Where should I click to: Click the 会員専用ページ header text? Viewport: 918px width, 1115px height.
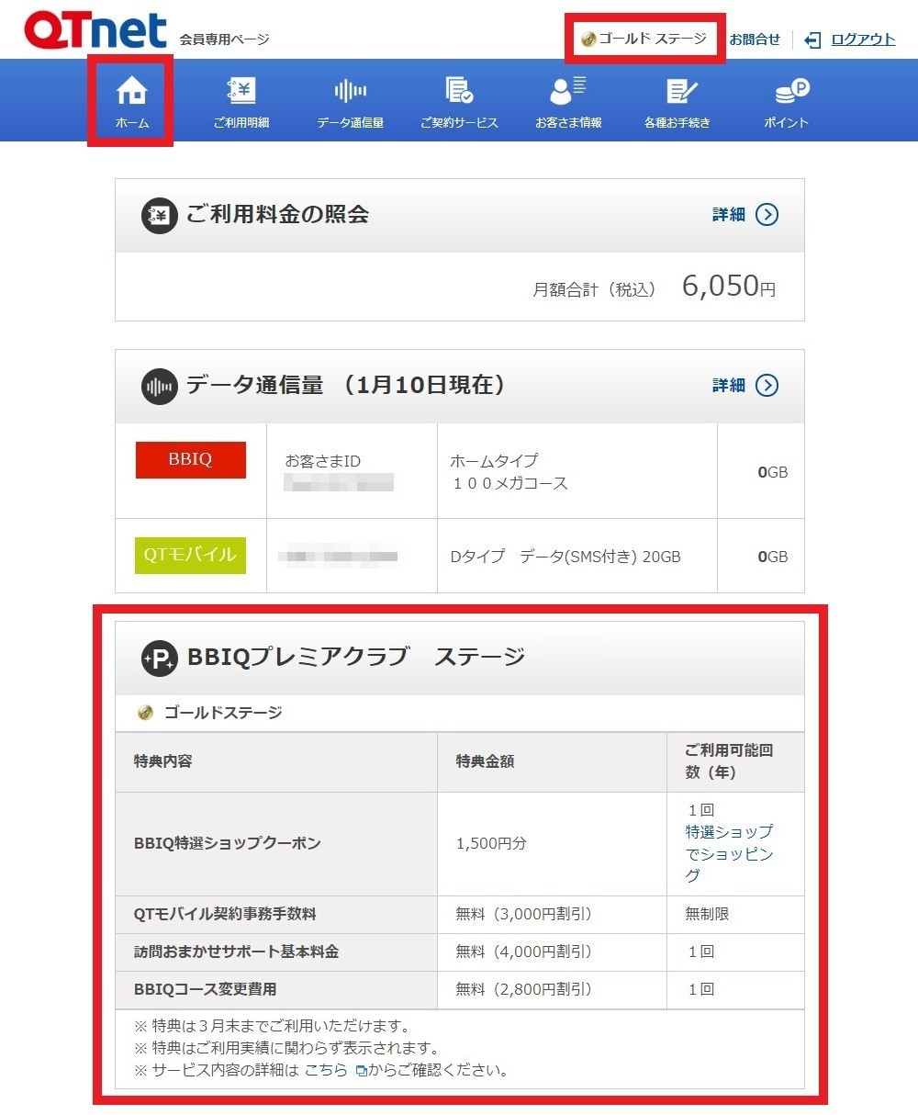(224, 39)
